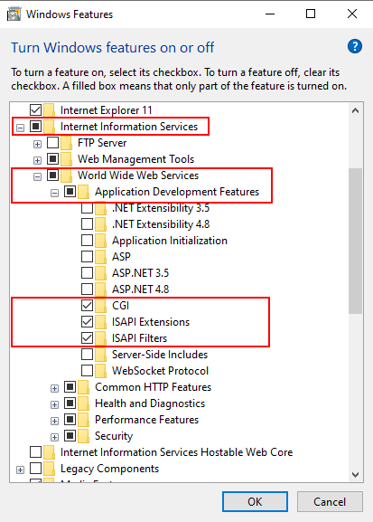Click the Cancel button

pos(330,502)
